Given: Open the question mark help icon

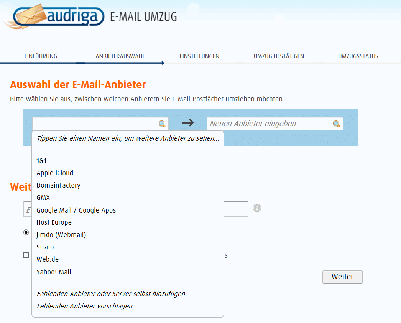Looking at the screenshot, I should (x=257, y=208).
